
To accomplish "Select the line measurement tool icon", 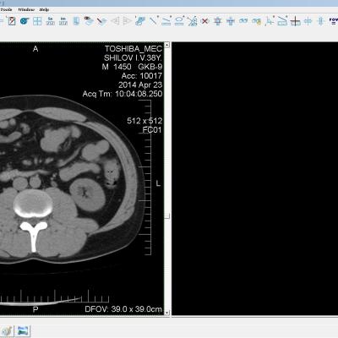I will pyautogui.click(x=154, y=21).
